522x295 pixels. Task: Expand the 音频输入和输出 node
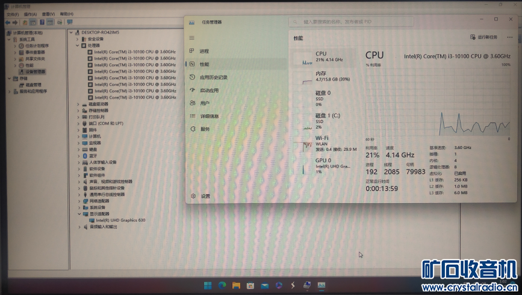[x=79, y=227]
